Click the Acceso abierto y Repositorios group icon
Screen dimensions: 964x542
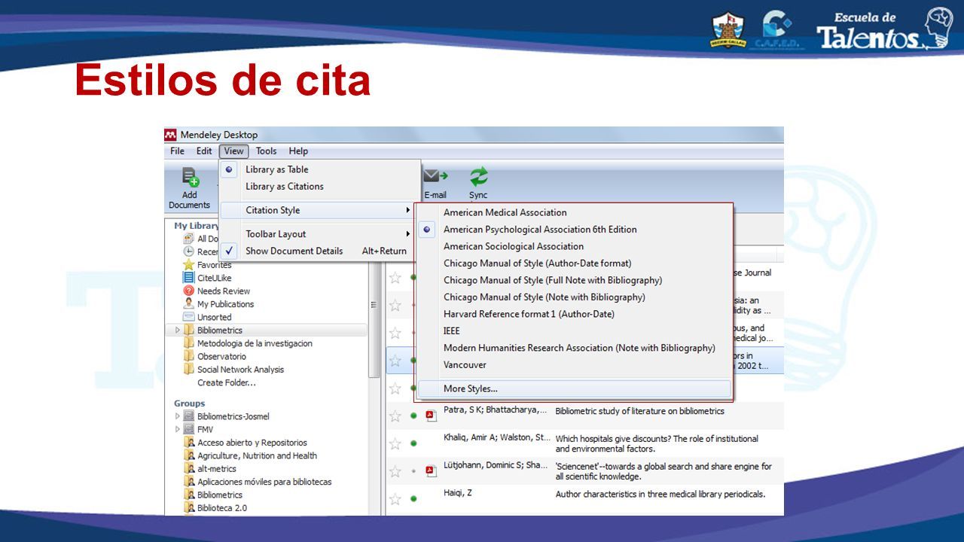[189, 443]
